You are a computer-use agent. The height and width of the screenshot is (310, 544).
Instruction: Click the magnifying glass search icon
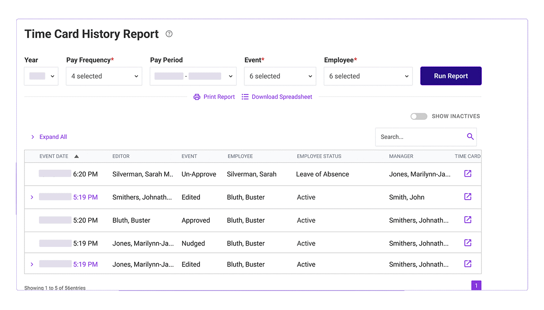(470, 137)
